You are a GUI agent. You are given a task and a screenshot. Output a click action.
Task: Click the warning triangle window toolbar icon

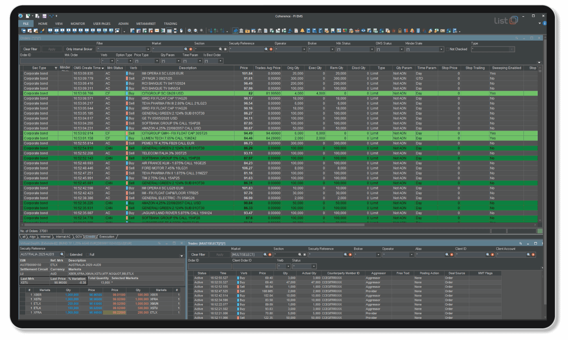coord(36,31)
